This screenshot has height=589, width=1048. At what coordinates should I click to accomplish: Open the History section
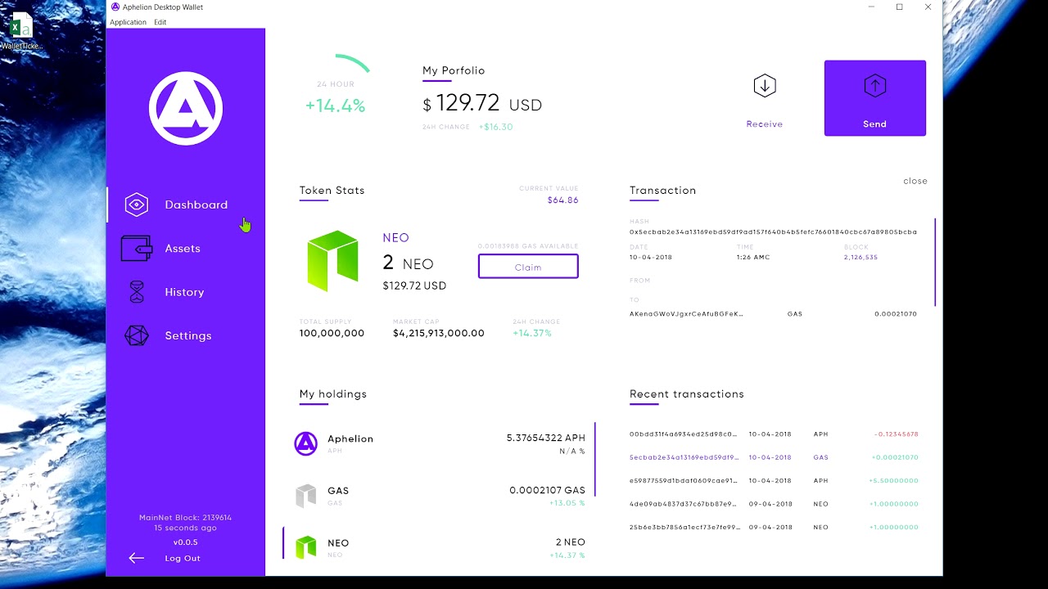click(184, 292)
